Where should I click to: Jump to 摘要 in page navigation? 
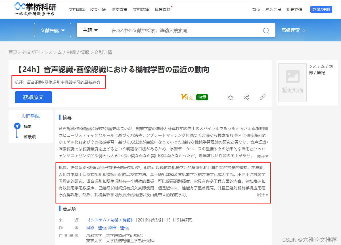pyautogui.click(x=28, y=126)
